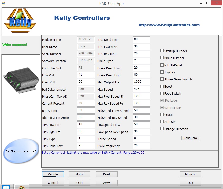Focus the Max Output Fre field

(141, 82)
